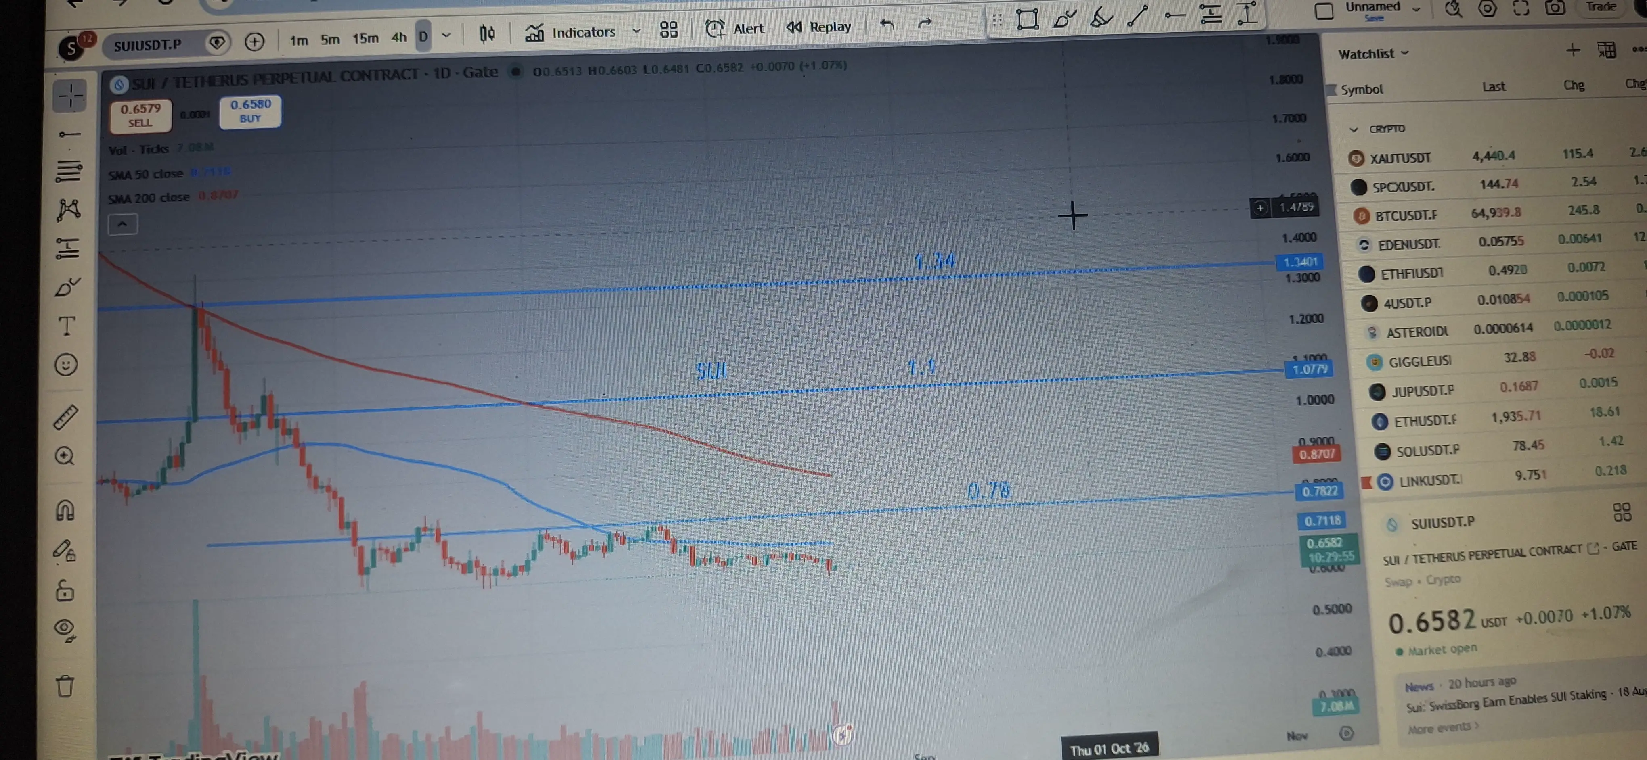The height and width of the screenshot is (760, 1647).
Task: Expand the time interval dropdown chevron
Action: [446, 35]
